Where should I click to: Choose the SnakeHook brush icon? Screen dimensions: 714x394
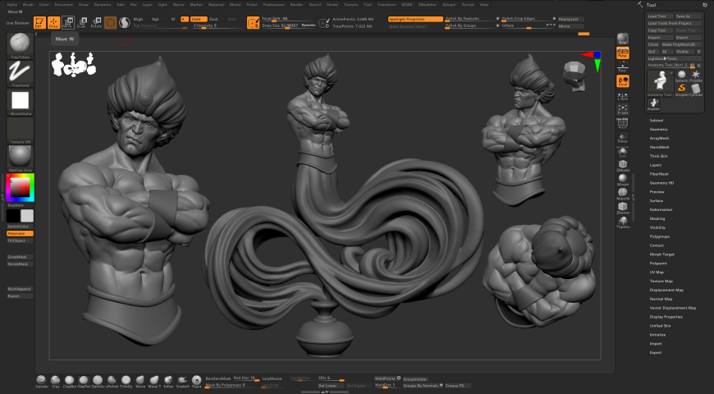point(182,378)
